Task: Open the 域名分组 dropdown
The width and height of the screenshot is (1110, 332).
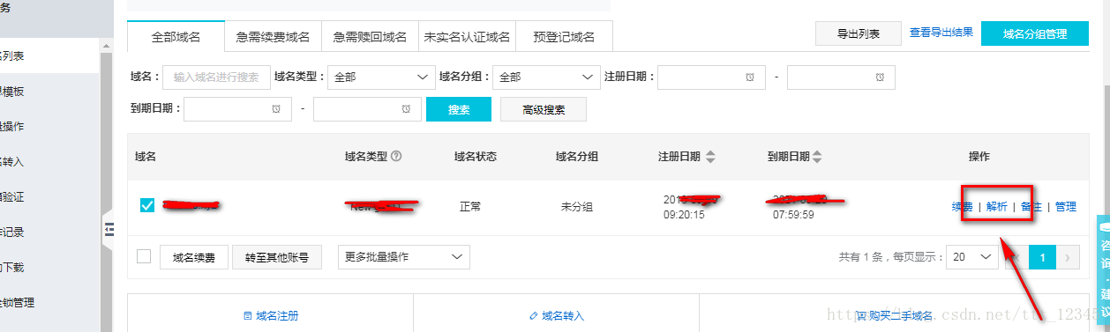Action: [x=546, y=77]
